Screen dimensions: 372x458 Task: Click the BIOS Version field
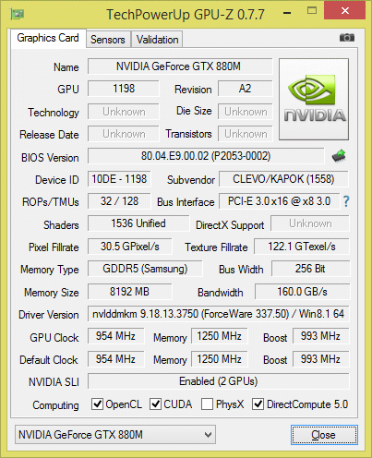tap(206, 156)
